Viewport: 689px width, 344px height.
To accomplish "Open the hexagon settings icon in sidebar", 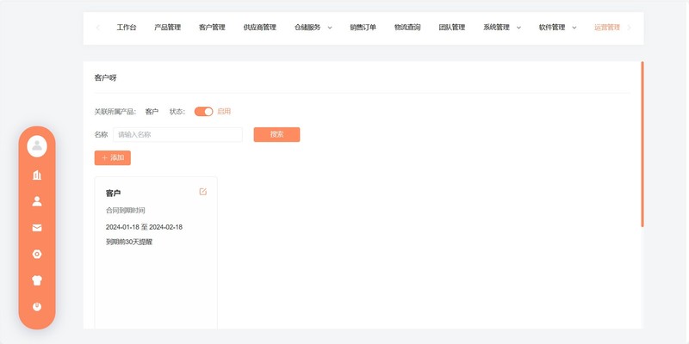I will click(37, 254).
